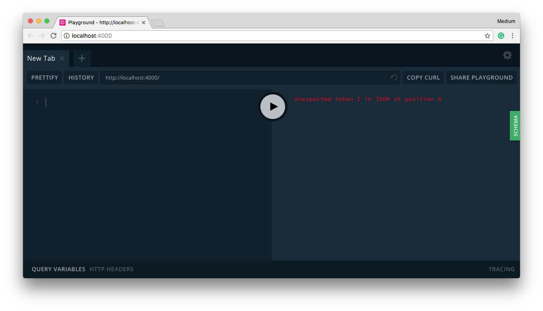Add a new playground tab with plus
543x311 pixels.
(82, 59)
